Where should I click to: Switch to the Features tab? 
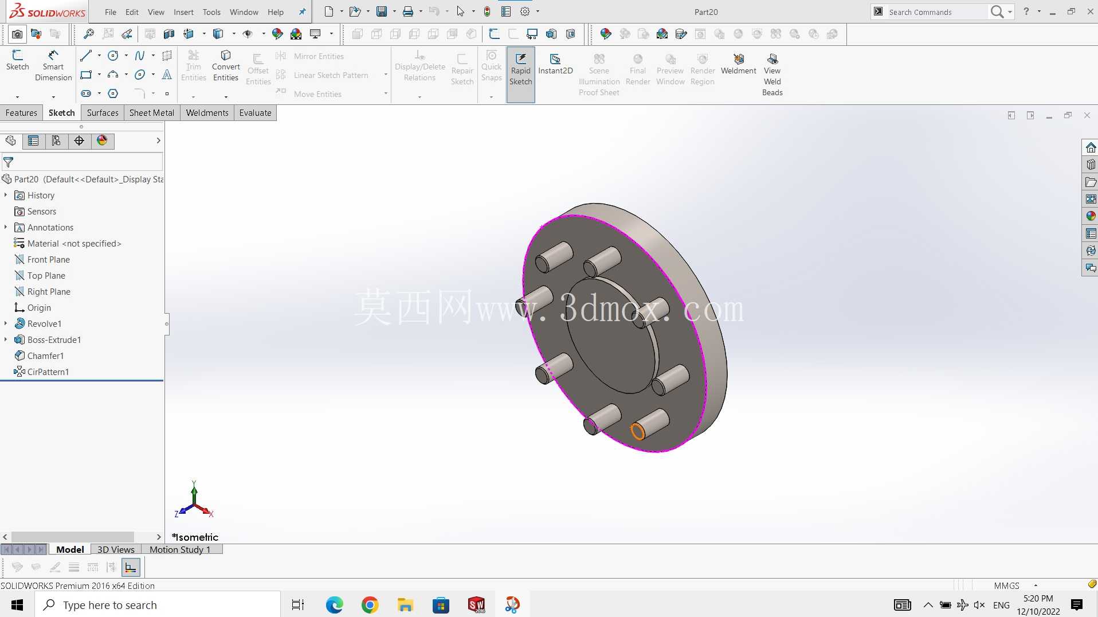tap(21, 113)
